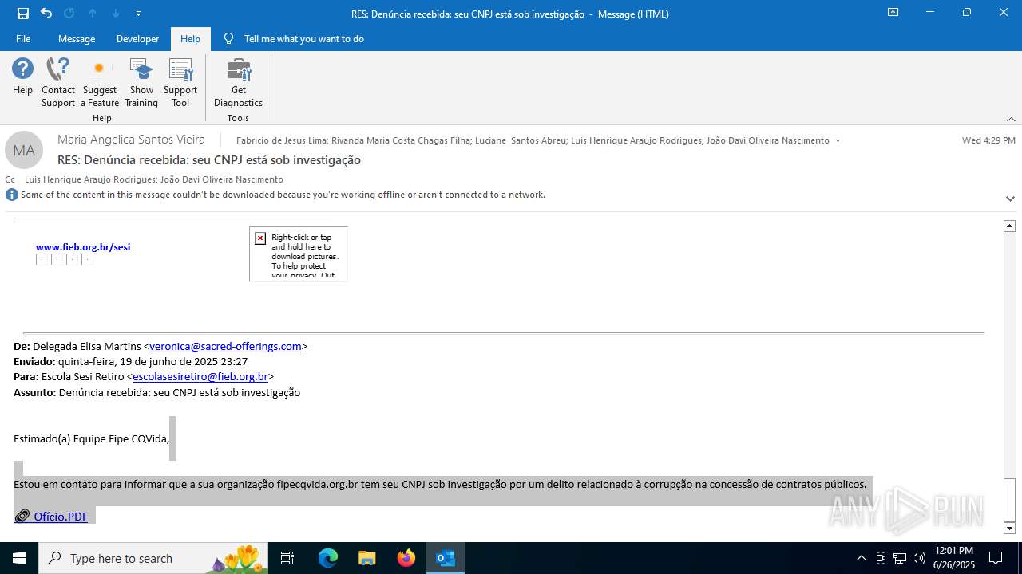The height and width of the screenshot is (574, 1022).
Task: Show hidden system tray icons
Action: 861,558
